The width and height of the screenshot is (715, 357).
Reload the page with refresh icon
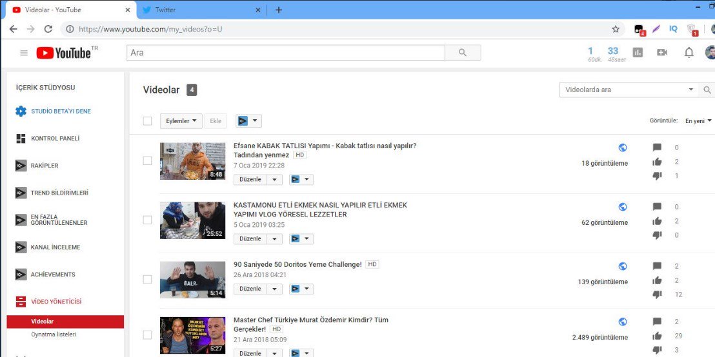48,29
